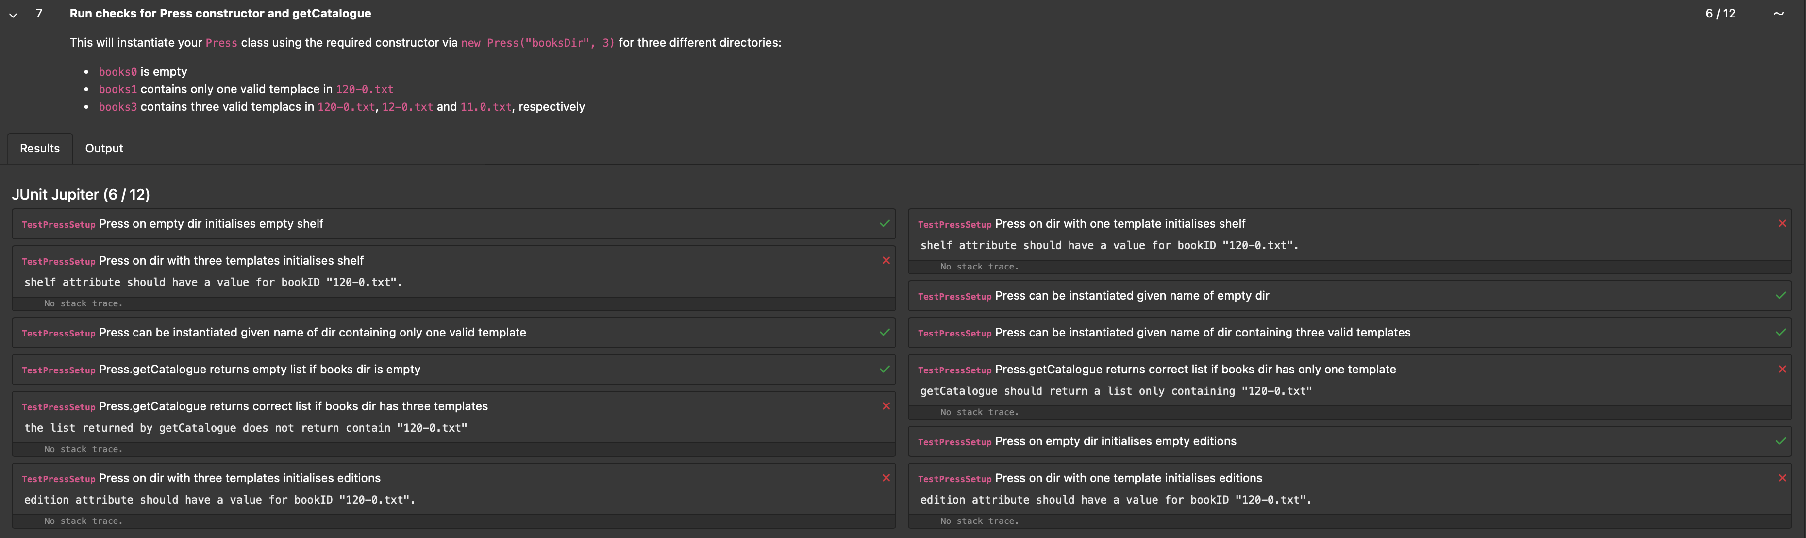The width and height of the screenshot is (1806, 538).
Task: Open test 'Press can be instantiated given name of empty dir'
Action: tap(1350, 295)
